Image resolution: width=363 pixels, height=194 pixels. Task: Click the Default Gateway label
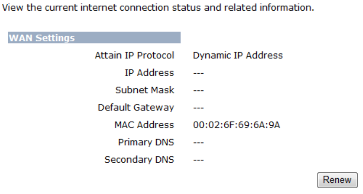(x=136, y=107)
